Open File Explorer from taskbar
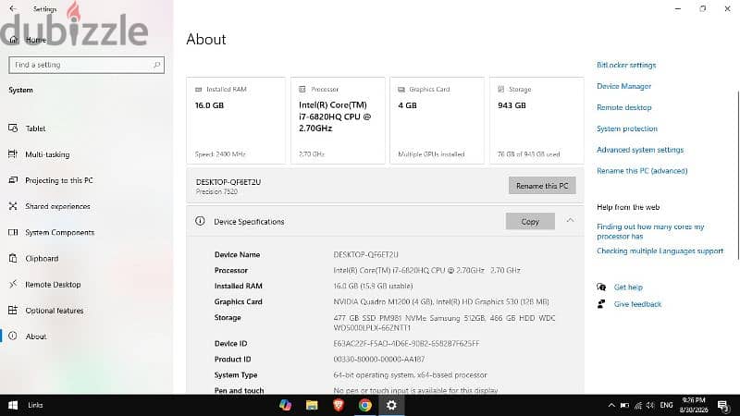Image resolution: width=740 pixels, height=416 pixels. click(312, 405)
